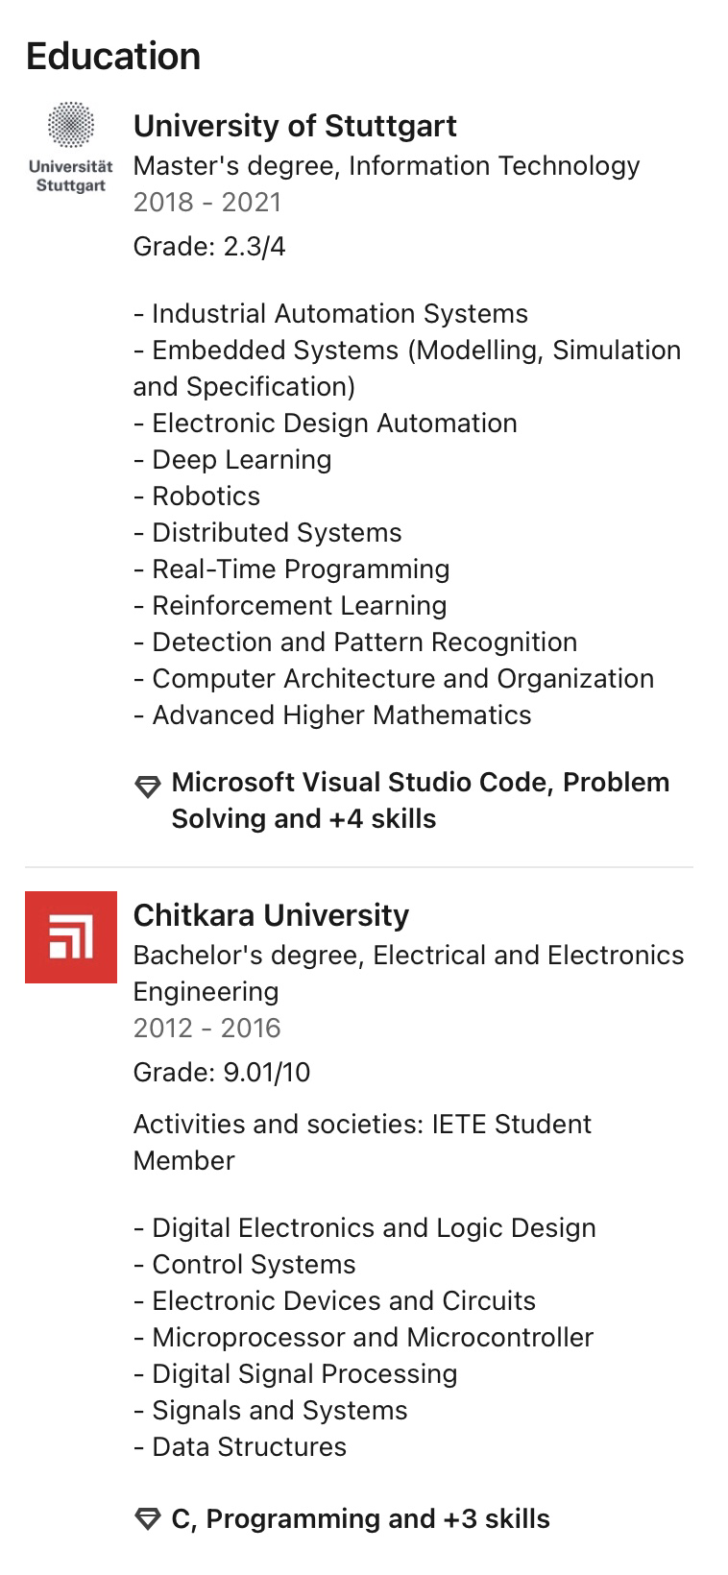Viewport: 728px width, 1575px height.
Task: Click the Deep Learning course entry
Action: tap(241, 459)
